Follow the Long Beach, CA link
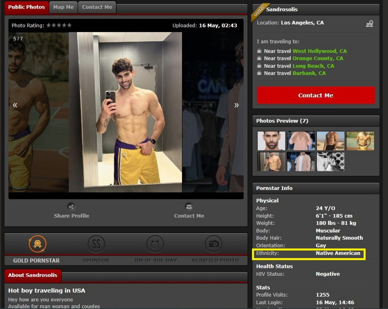Viewport: 388px width, 309px height. click(x=313, y=66)
